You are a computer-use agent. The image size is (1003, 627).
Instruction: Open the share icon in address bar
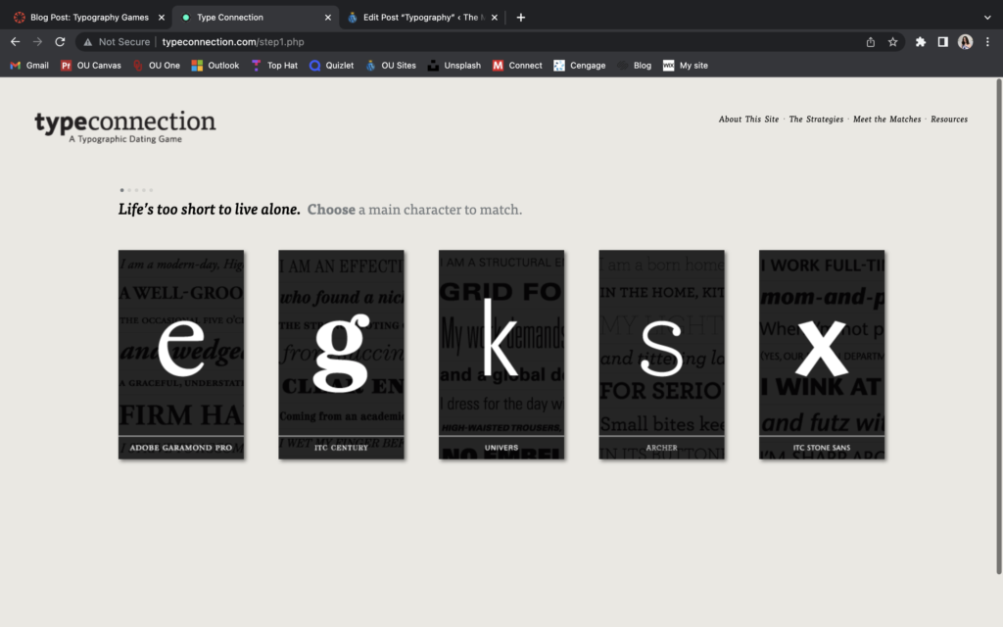[x=871, y=42]
